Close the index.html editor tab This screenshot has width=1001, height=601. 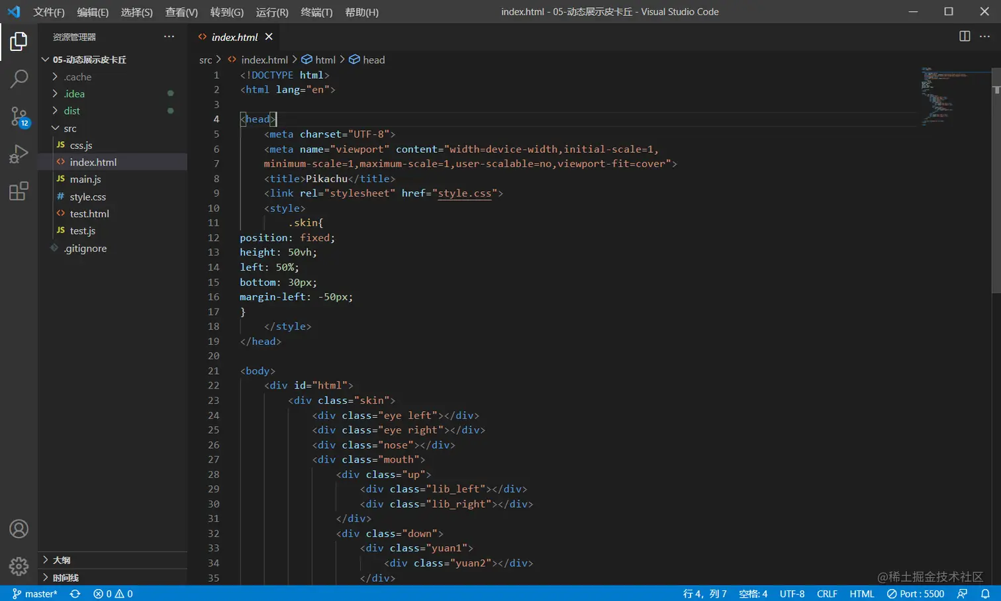tap(269, 36)
